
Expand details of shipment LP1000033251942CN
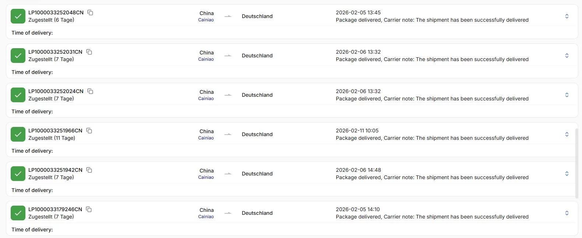pyautogui.click(x=567, y=174)
